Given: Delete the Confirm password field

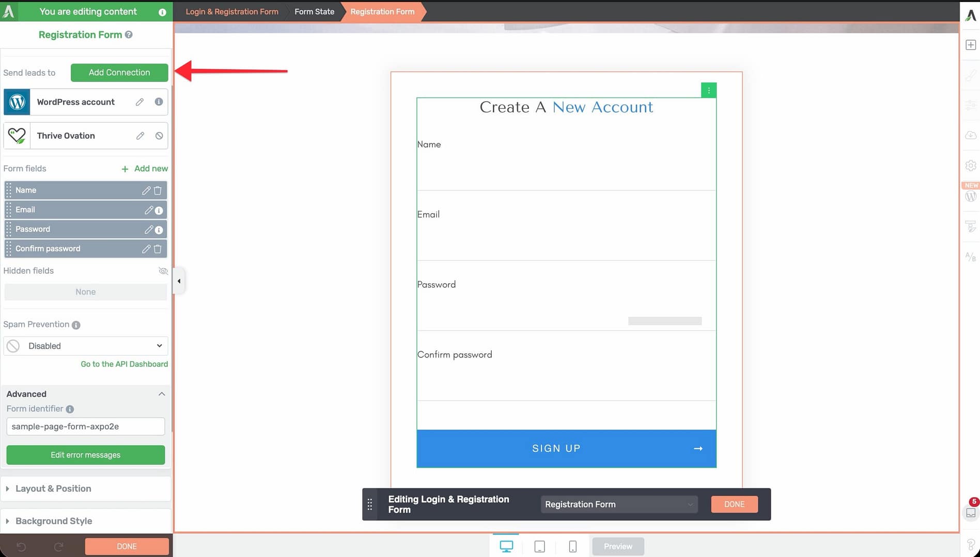Looking at the screenshot, I should pos(158,249).
